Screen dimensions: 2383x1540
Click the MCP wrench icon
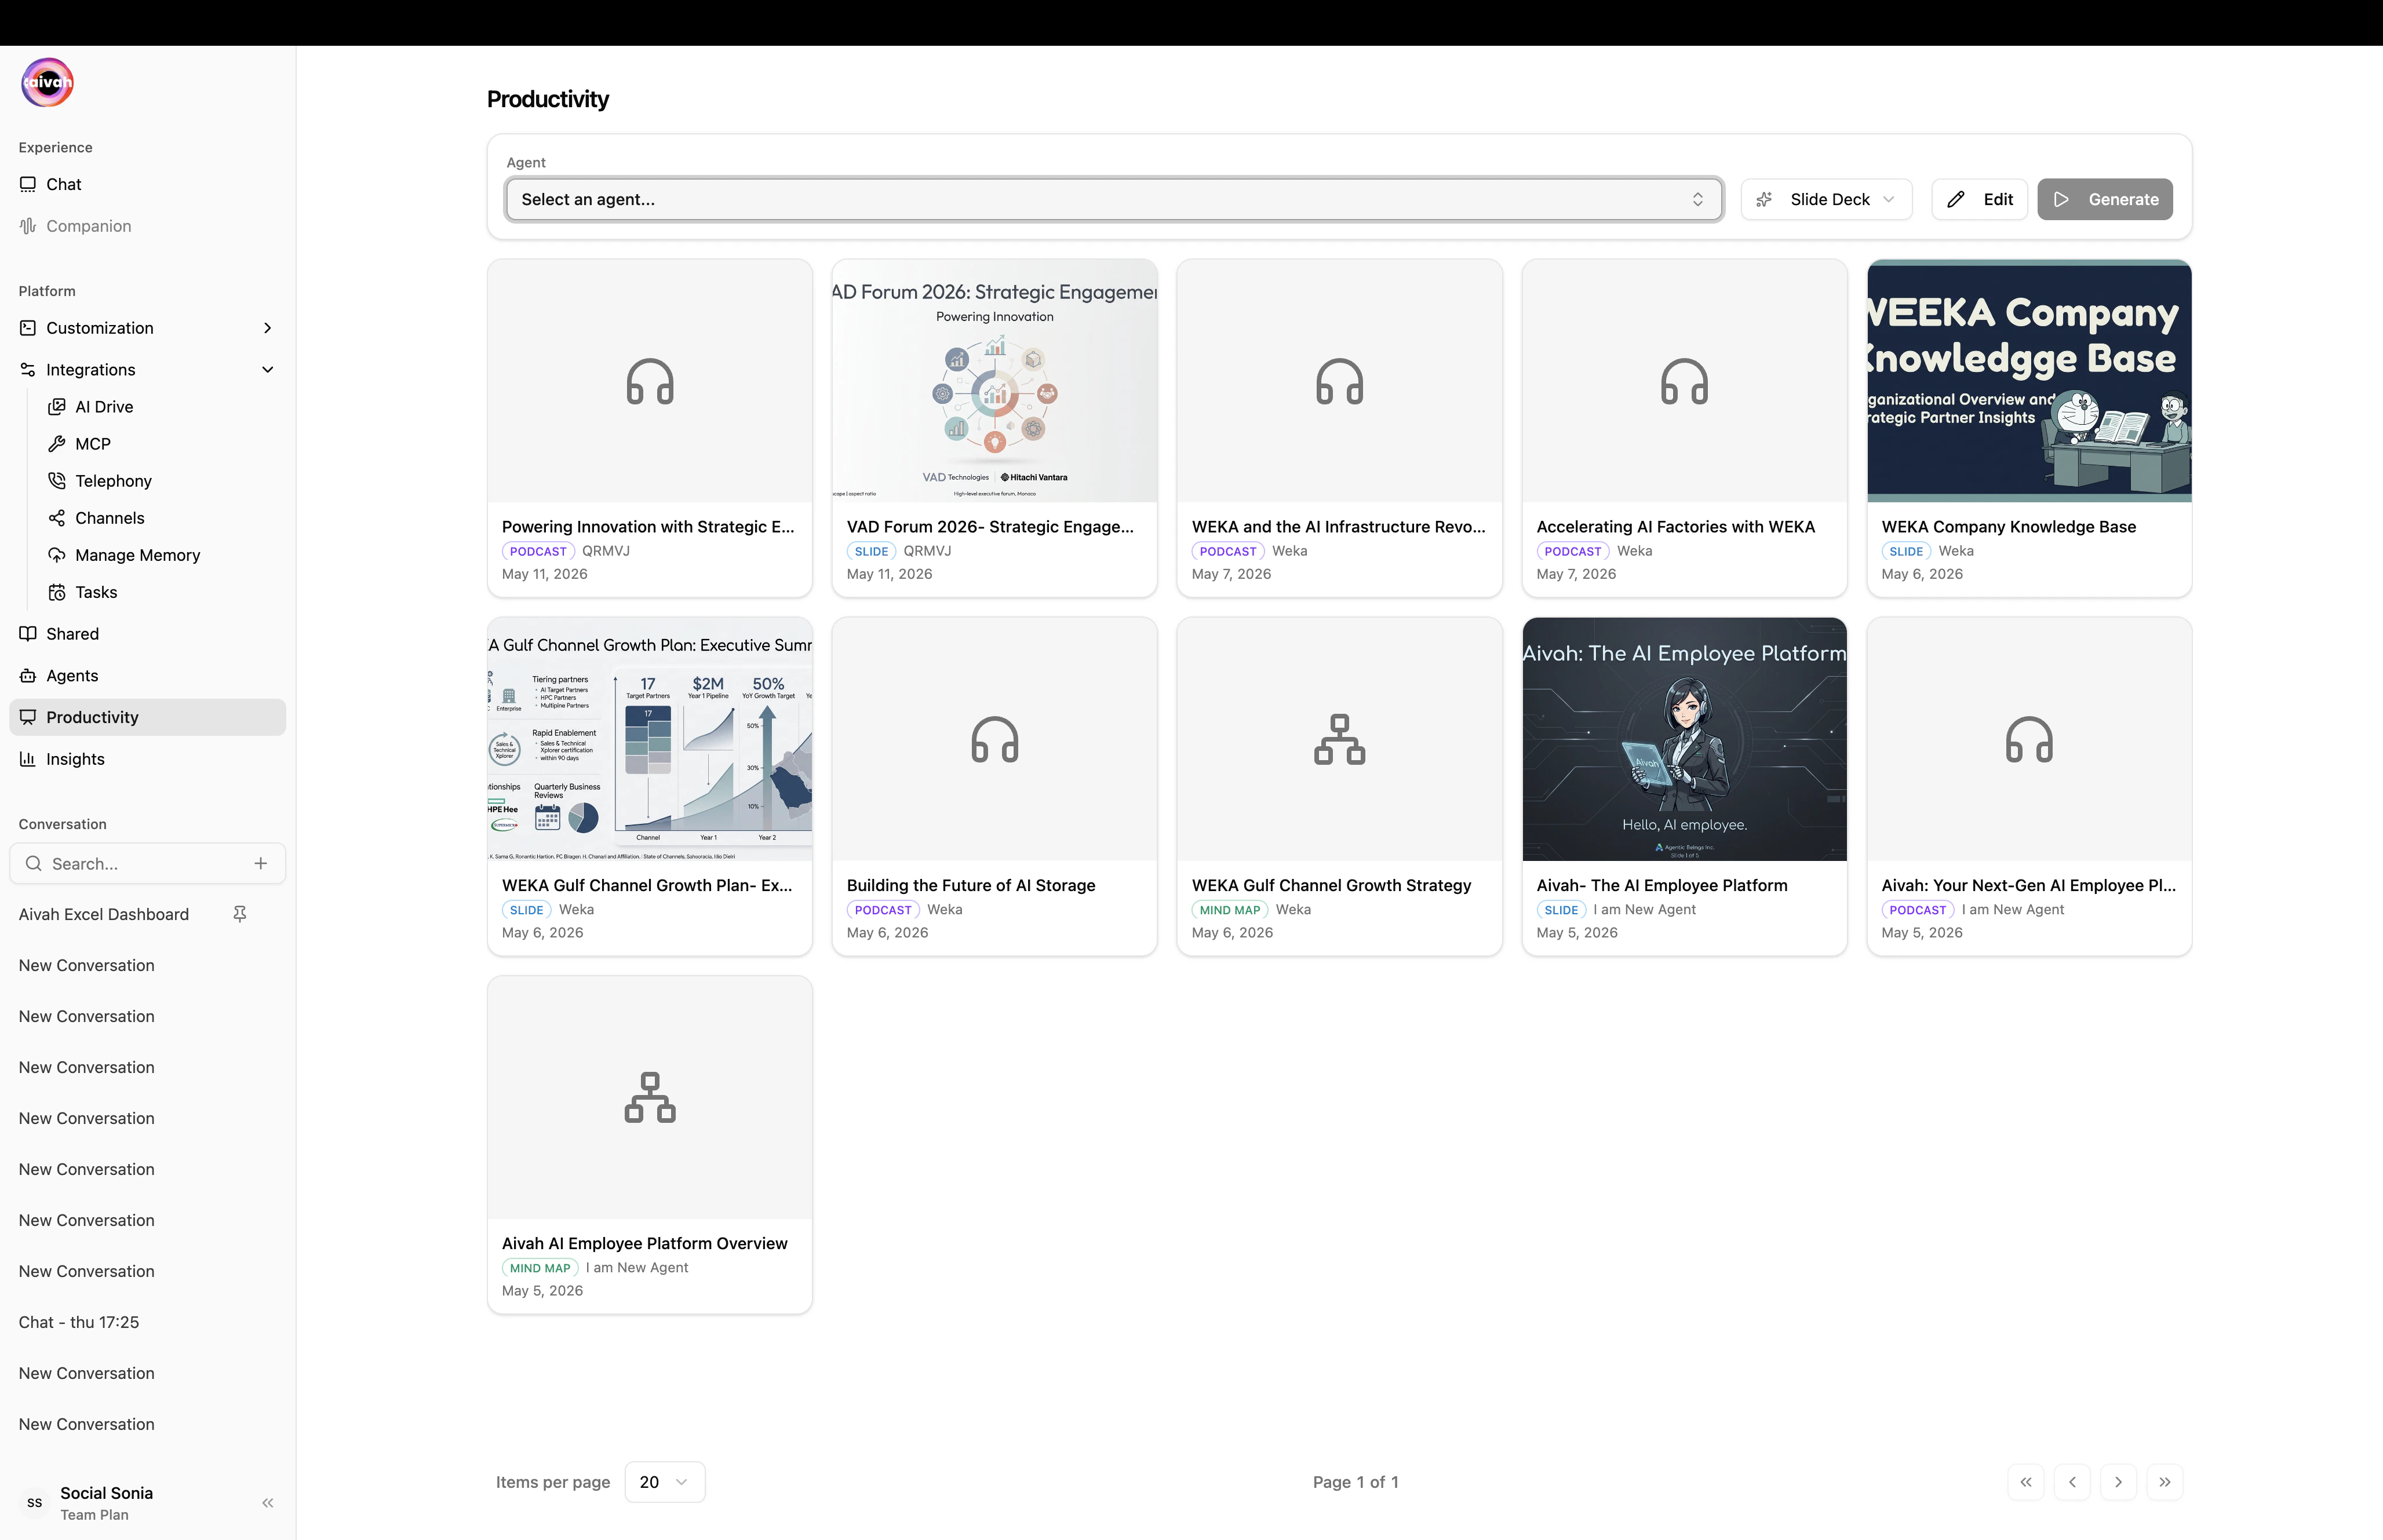click(x=57, y=444)
